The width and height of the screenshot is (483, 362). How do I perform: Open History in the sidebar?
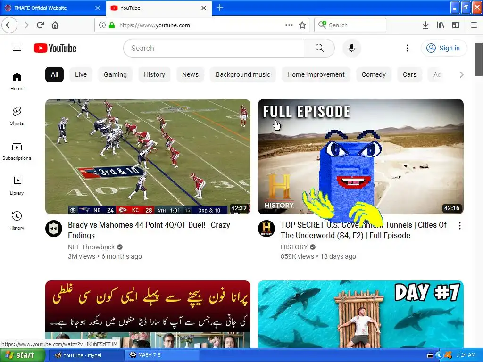pyautogui.click(x=17, y=221)
